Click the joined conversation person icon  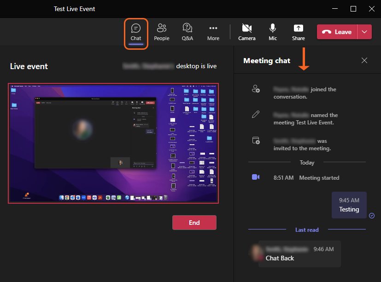tap(256, 89)
